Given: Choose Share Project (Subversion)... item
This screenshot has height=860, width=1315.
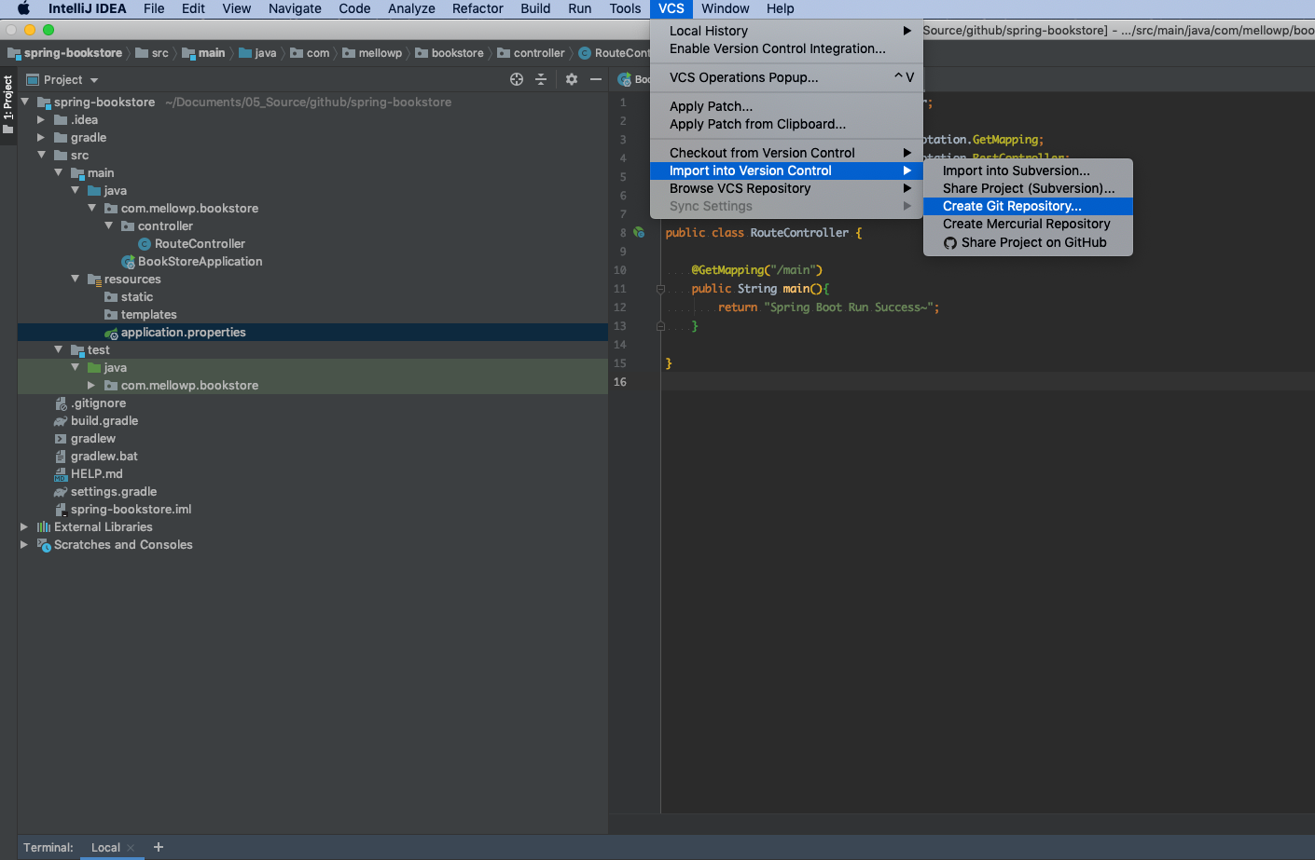Looking at the screenshot, I should 1028,188.
